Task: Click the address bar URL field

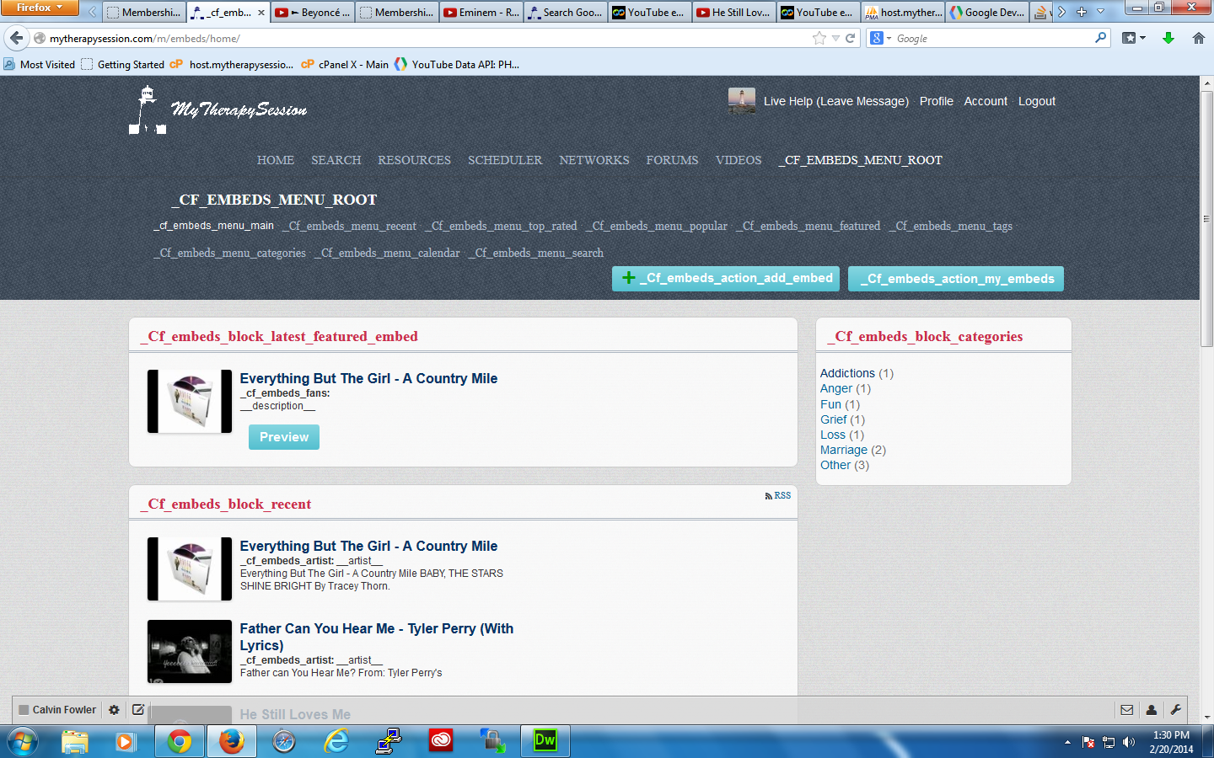Action: tap(428, 38)
